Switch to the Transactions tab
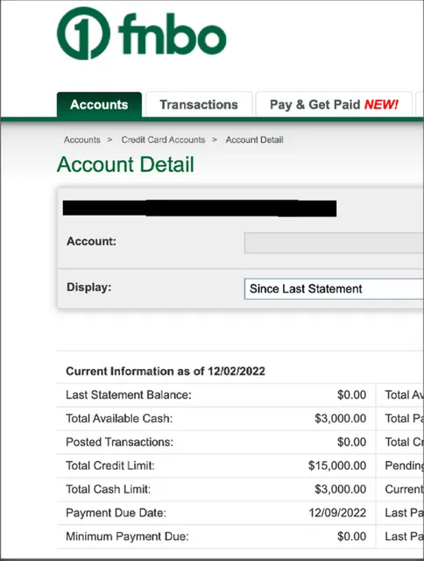 click(x=199, y=104)
